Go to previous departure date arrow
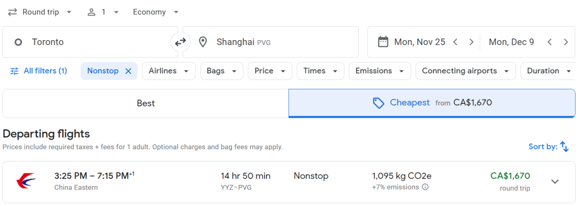580x206 pixels. click(455, 42)
